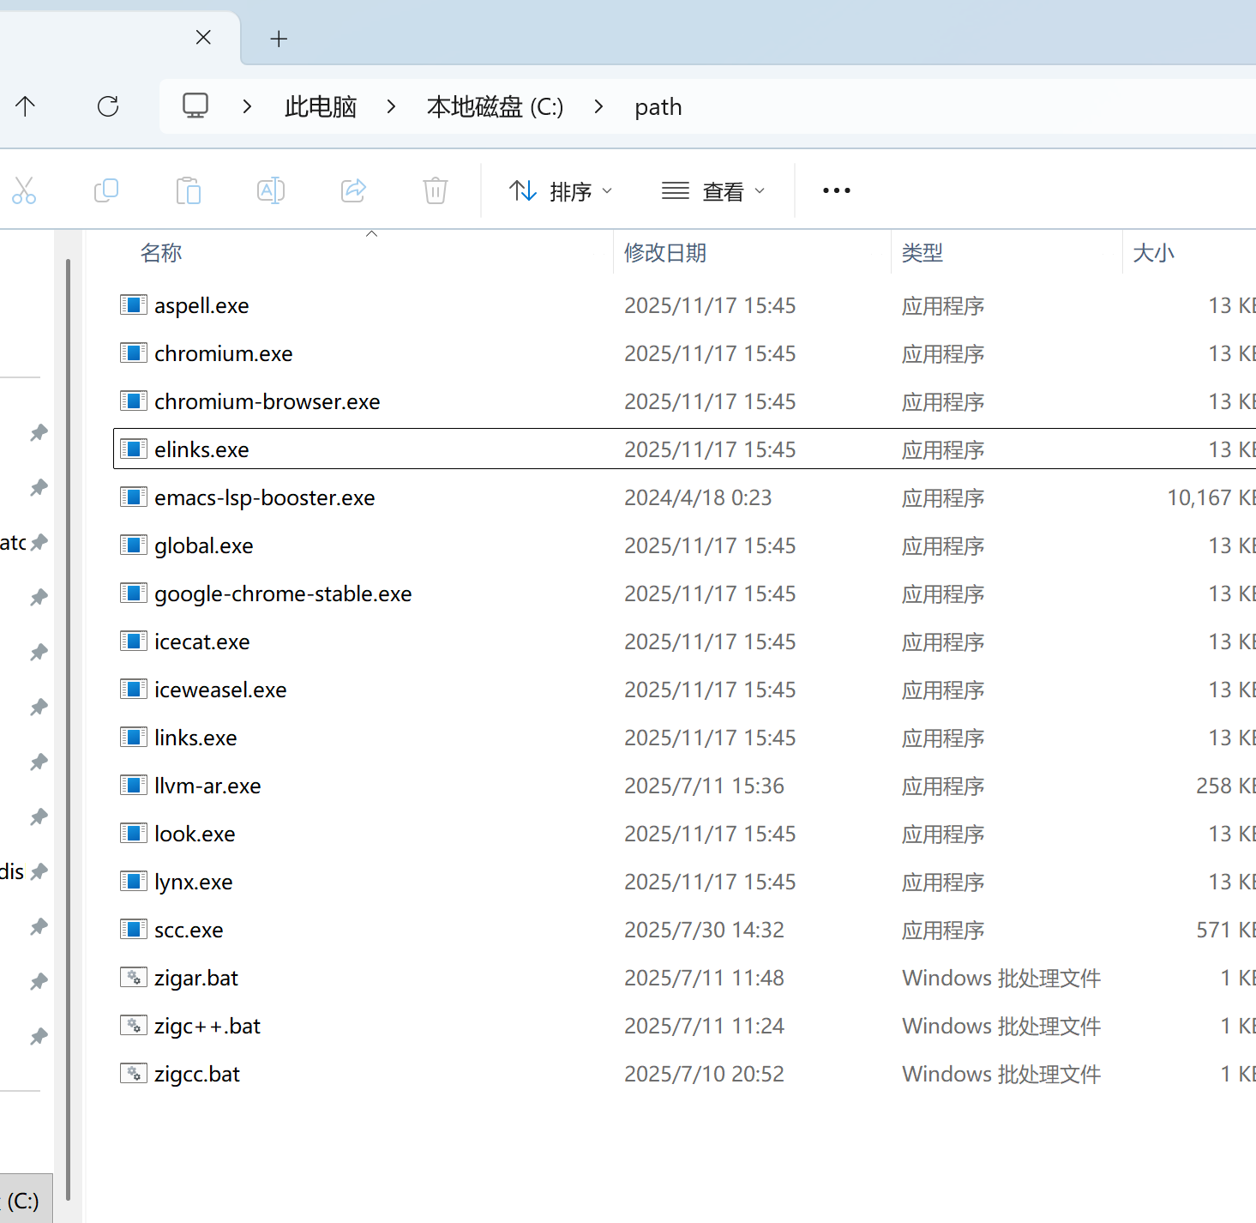1256x1223 pixels.
Task: Open the 查看 view dropdown
Action: coord(712,191)
